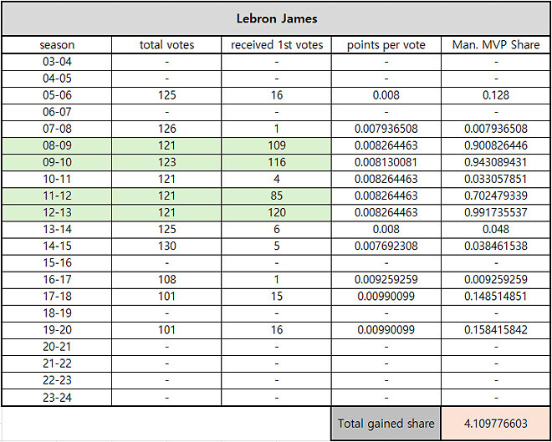The width and height of the screenshot is (552, 442).
Task: Select first-place votes "4" in 10-11 row
Action: (276, 180)
